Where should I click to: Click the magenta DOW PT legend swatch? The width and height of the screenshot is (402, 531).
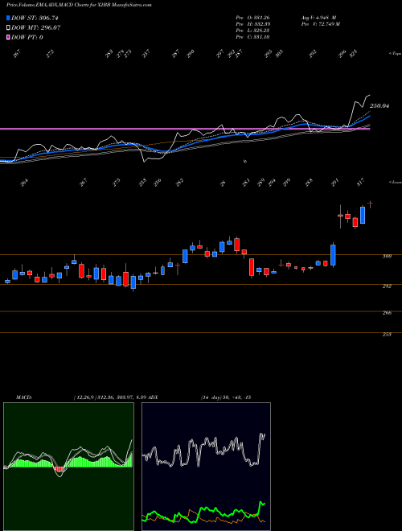(x=9, y=37)
